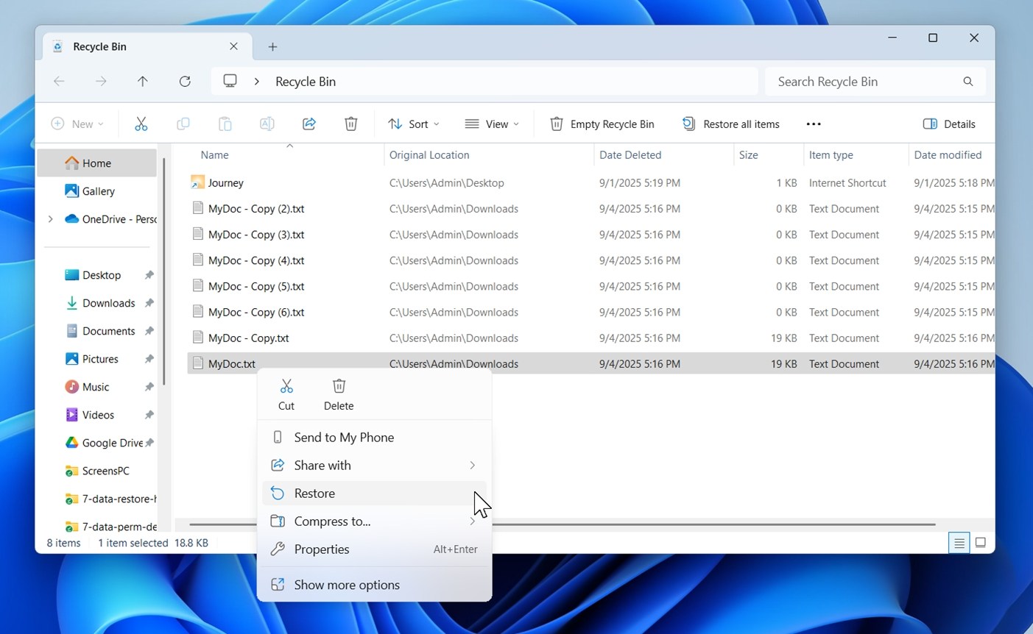This screenshot has width=1033, height=634.
Task: Open the Sort dropdown
Action: point(414,124)
